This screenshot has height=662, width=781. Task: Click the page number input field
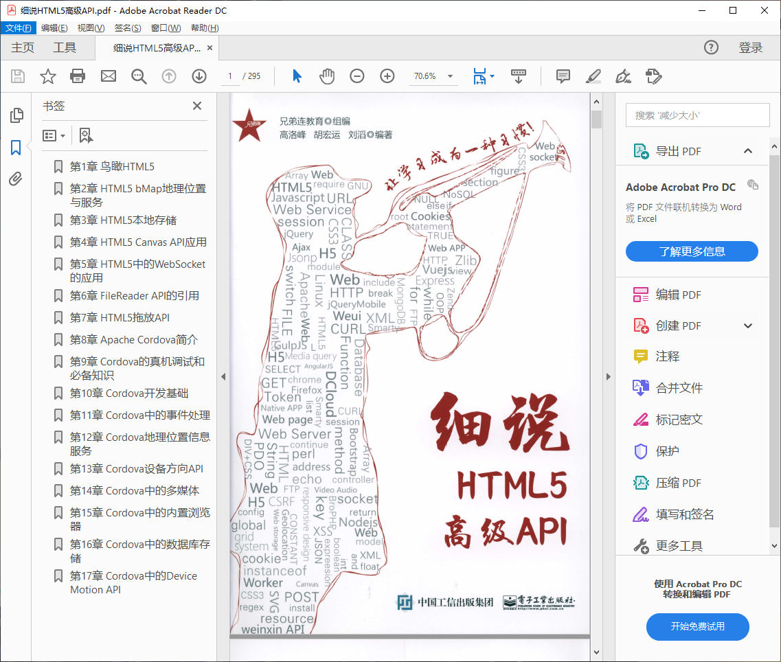point(229,76)
